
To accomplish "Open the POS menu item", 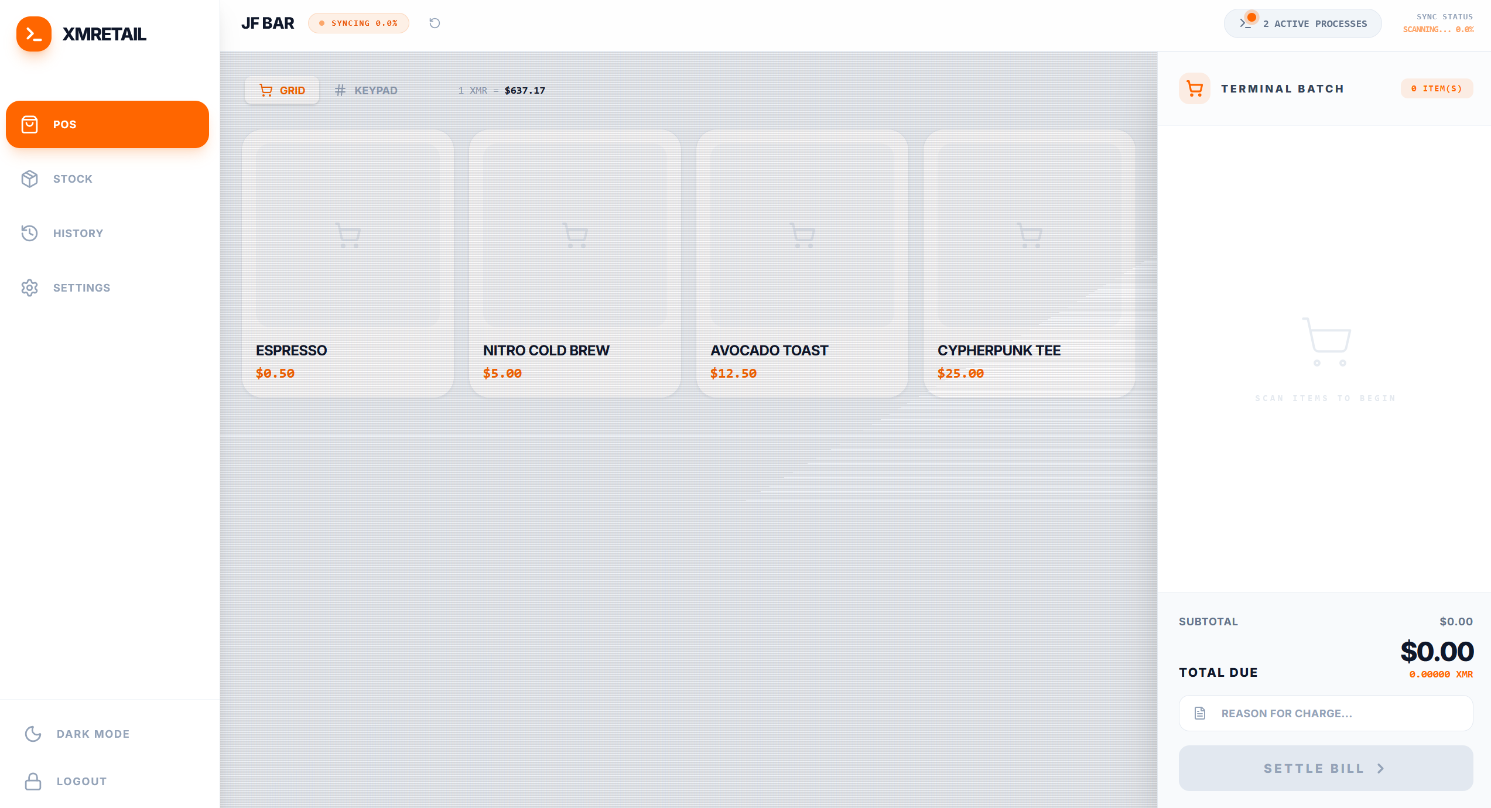I will [107, 125].
